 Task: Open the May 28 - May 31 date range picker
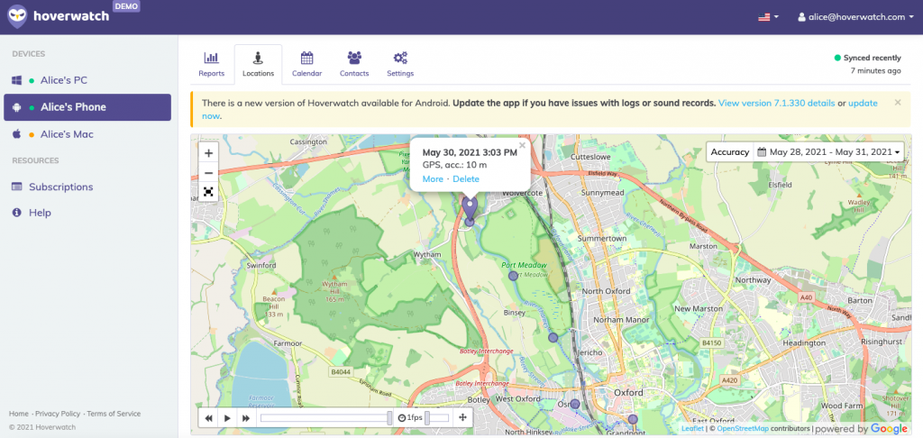[x=829, y=152]
